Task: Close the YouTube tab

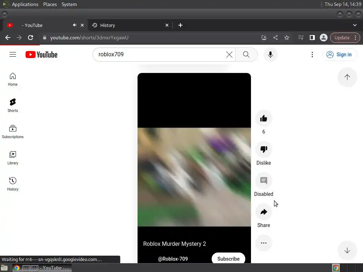Action: pos(82,25)
